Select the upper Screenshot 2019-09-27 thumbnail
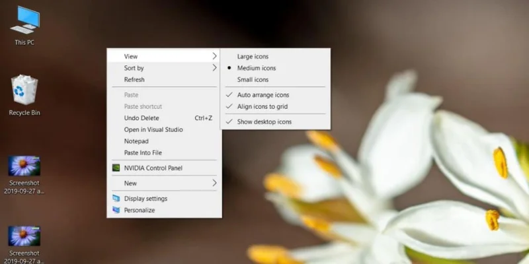 coord(24,166)
